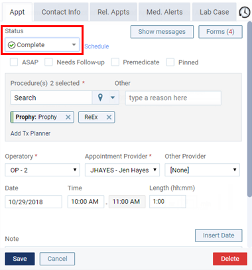This screenshot has width=252, height=270.
Task: Switch to the Appt tab
Action: [17, 12]
